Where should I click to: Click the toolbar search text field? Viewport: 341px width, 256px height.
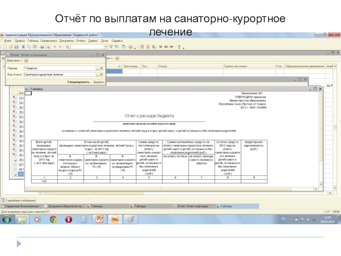[x=87, y=47]
